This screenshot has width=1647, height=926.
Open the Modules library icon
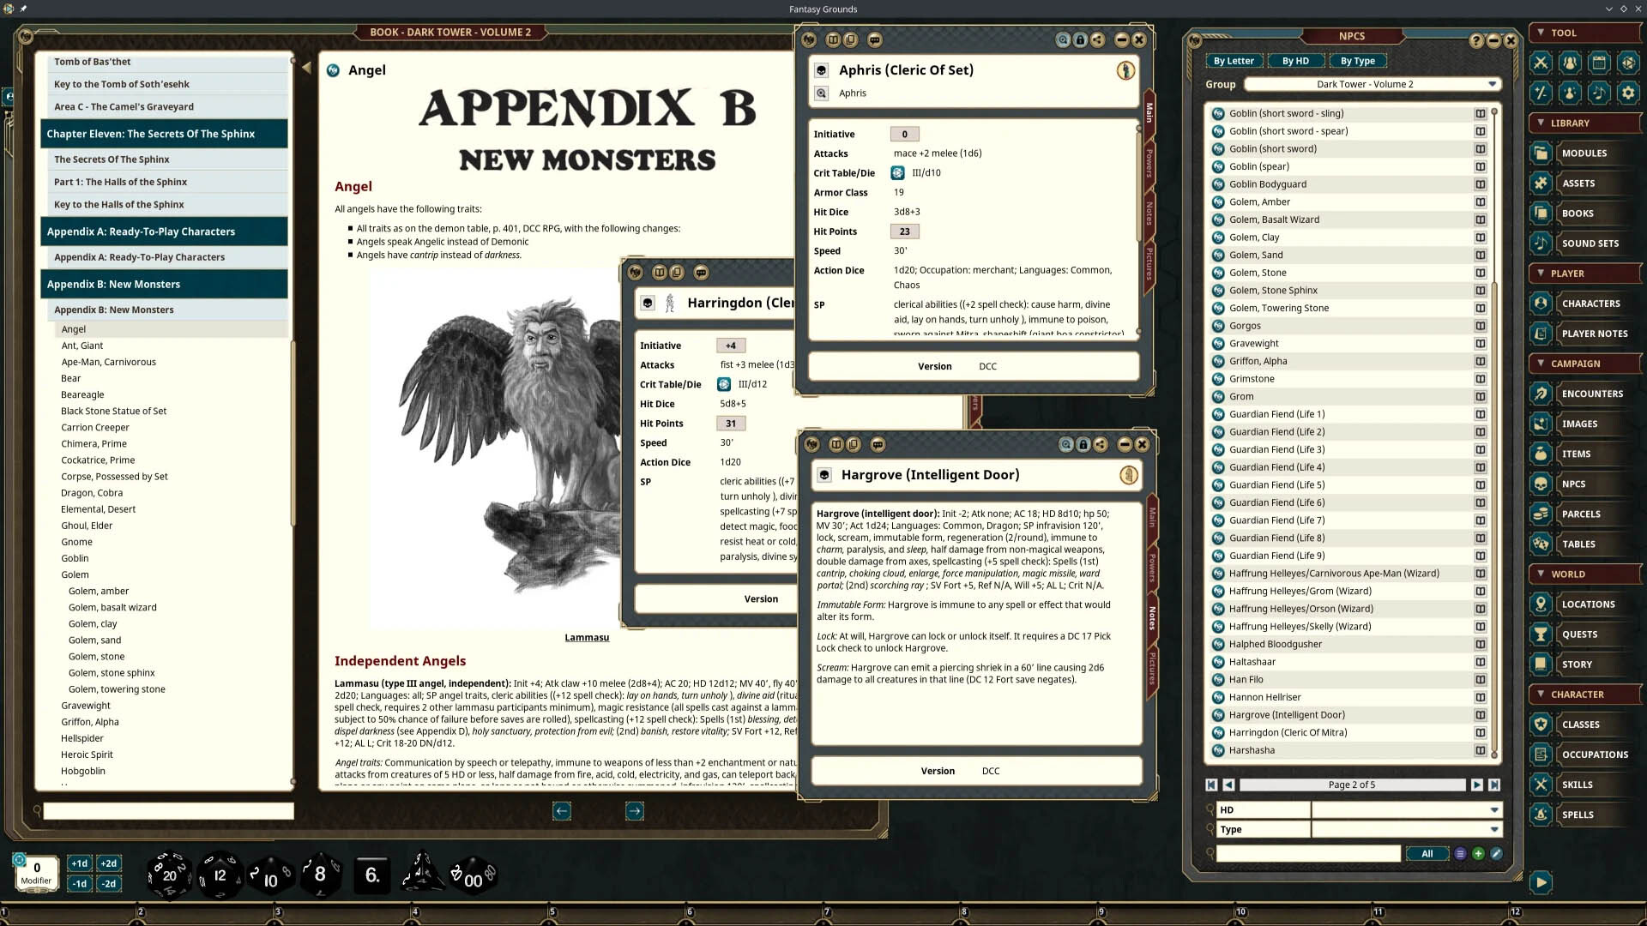1541,153
